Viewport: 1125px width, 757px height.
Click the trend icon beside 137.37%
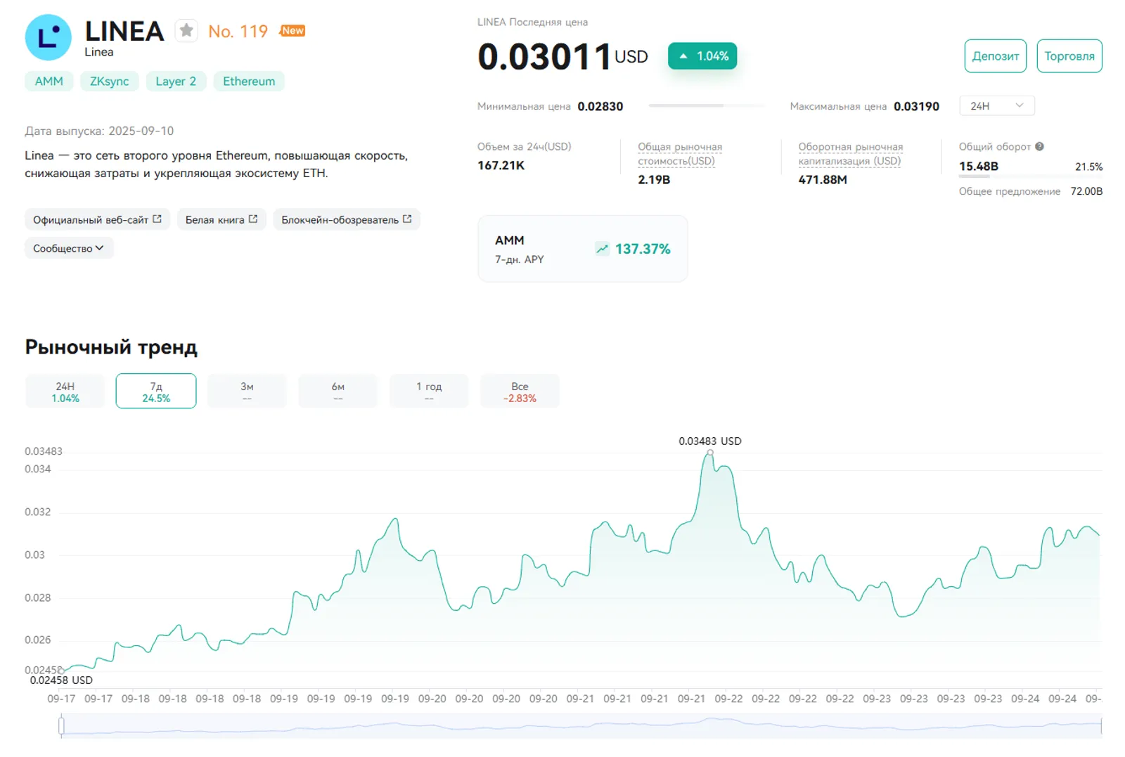click(x=602, y=249)
